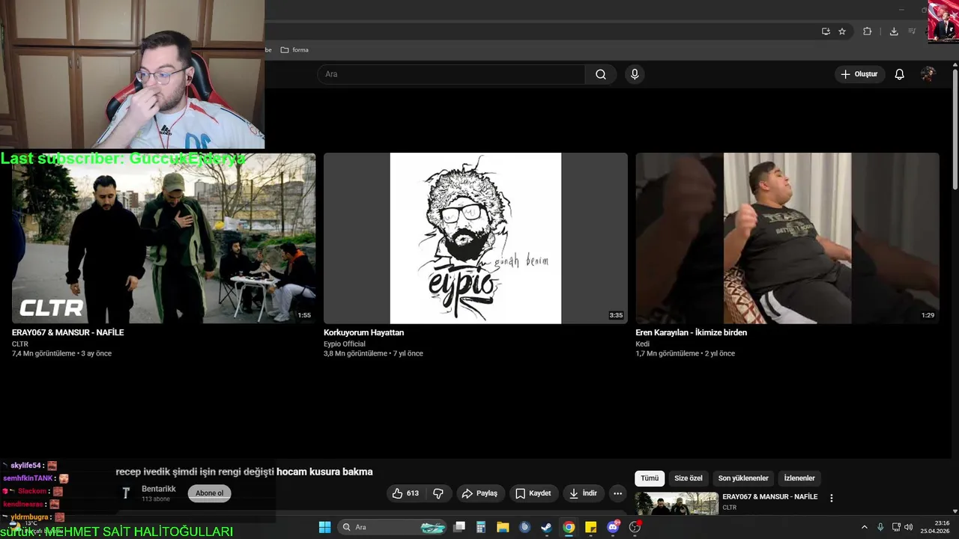
Task: Click the Abone ol subscribe button
Action: pyautogui.click(x=210, y=493)
